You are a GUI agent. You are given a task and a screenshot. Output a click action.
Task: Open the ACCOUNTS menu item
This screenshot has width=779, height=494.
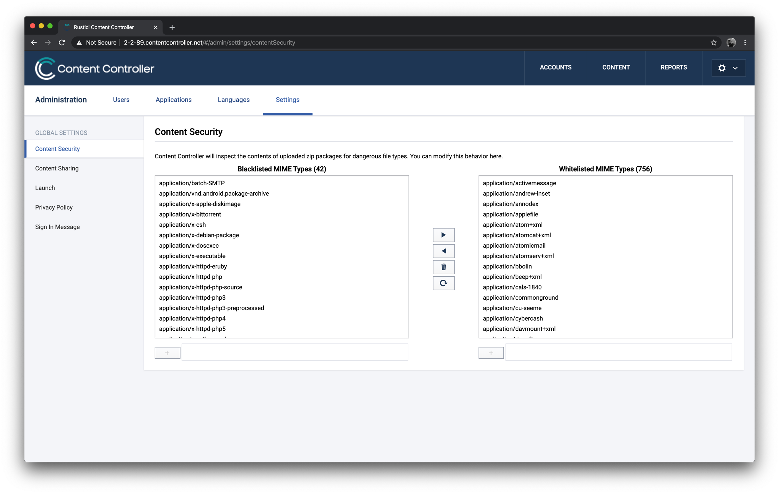coord(556,67)
